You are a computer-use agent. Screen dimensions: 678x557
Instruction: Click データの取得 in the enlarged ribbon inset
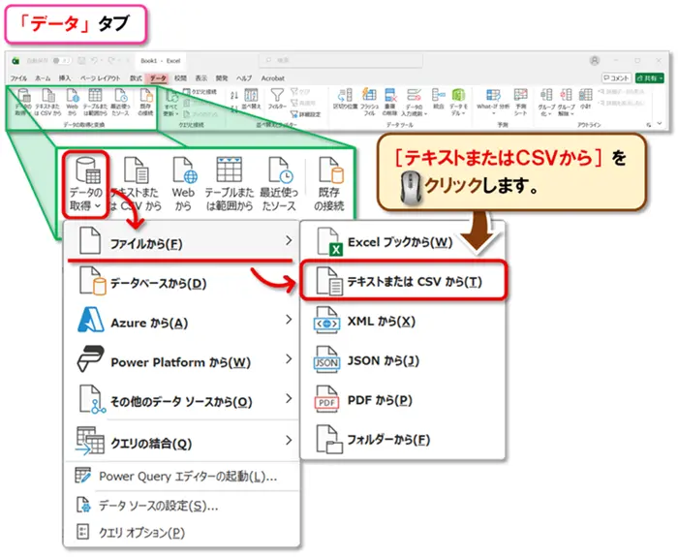point(85,185)
